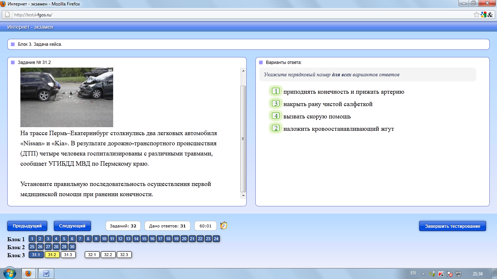The image size is (497, 279).
Task: Open question 14 in Блок 1
Action: [136, 239]
